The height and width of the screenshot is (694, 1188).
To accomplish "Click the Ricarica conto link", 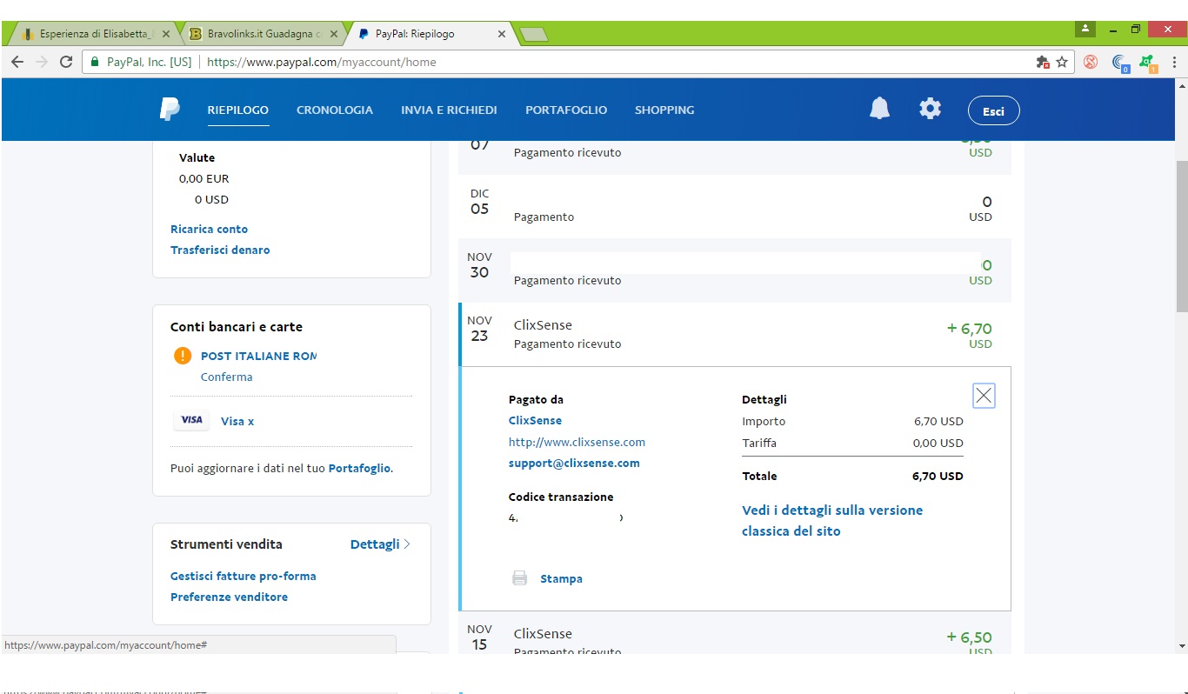I will [209, 229].
